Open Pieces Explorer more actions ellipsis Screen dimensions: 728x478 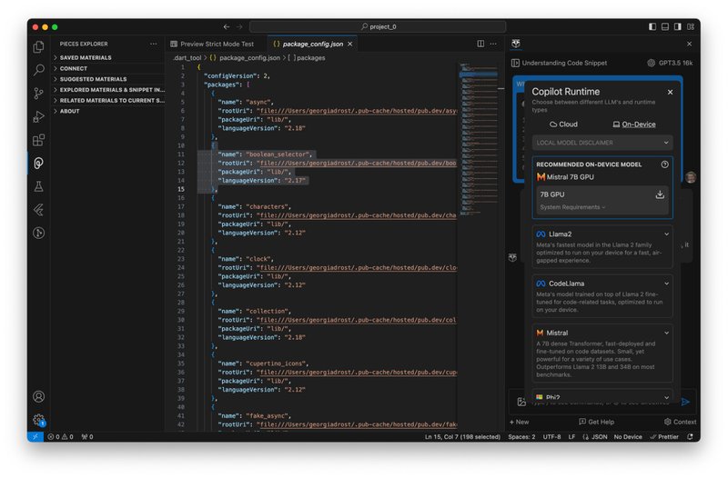154,44
